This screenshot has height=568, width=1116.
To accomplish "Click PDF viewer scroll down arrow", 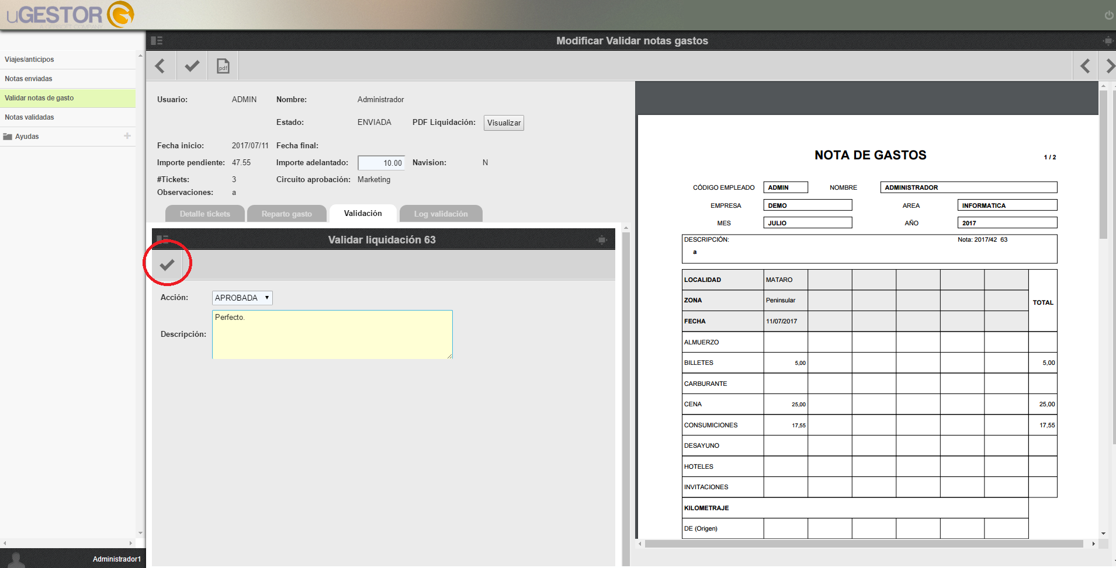I will point(1103,534).
